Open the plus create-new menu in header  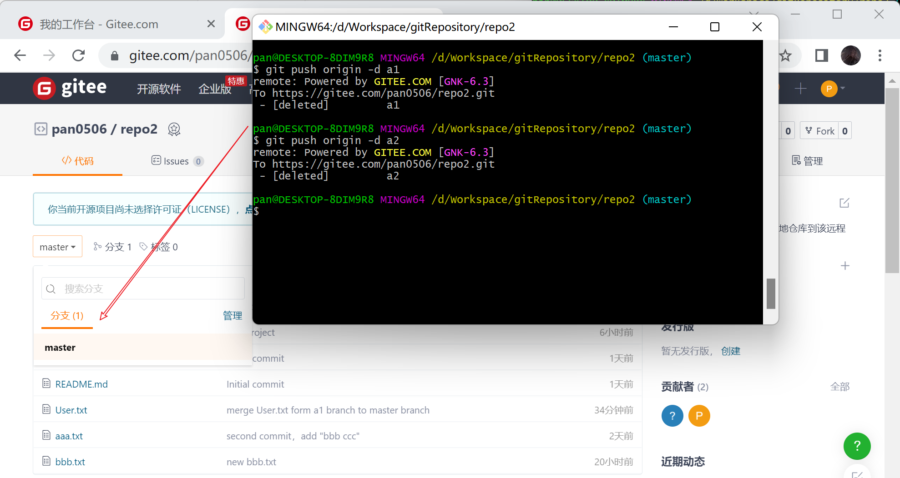pyautogui.click(x=800, y=88)
